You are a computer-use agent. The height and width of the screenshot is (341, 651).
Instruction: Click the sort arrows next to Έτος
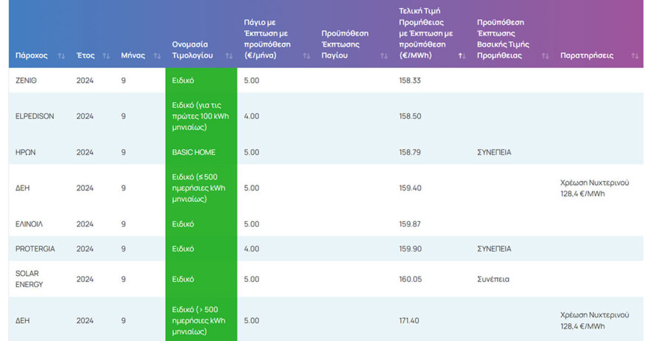[106, 55]
